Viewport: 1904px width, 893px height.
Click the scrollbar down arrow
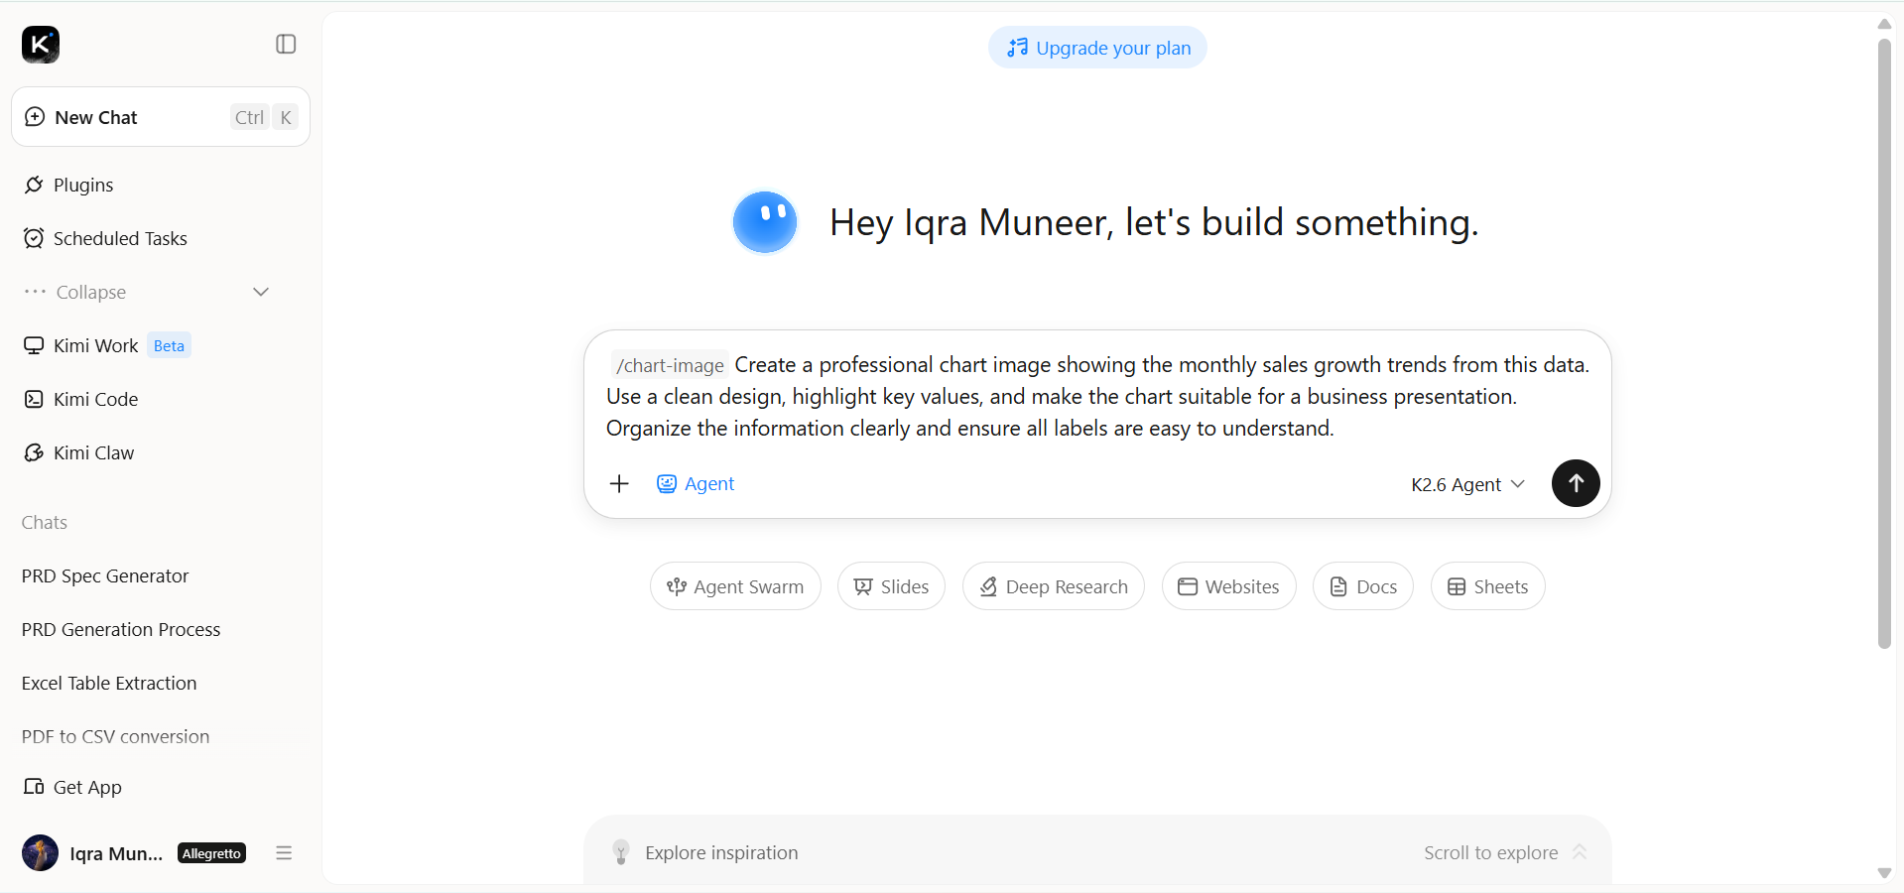tap(1884, 873)
